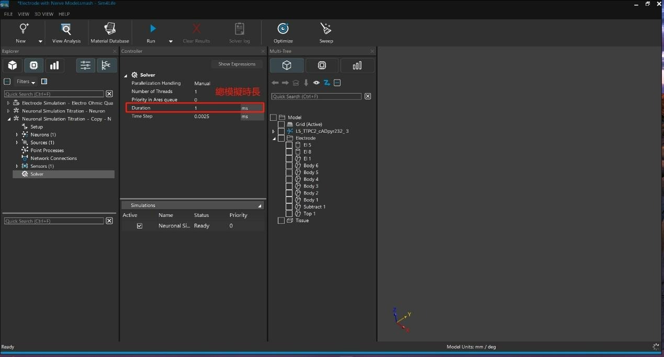Select Point Processes in Explorer tree
This screenshot has width=664, height=357.
(47, 151)
